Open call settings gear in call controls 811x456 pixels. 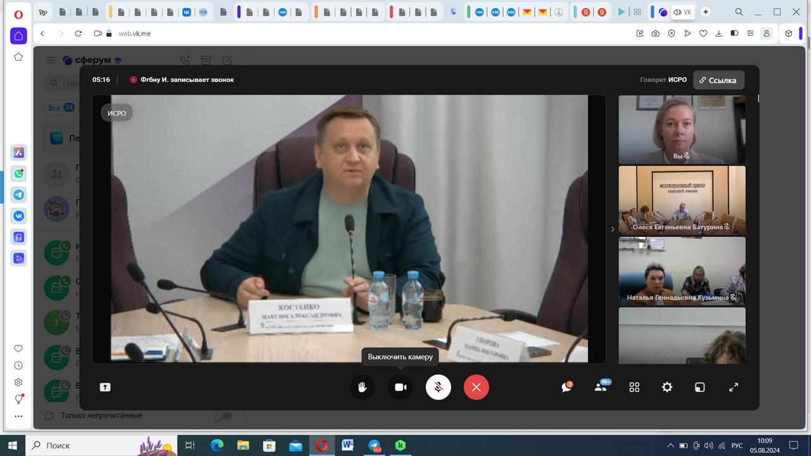(667, 387)
